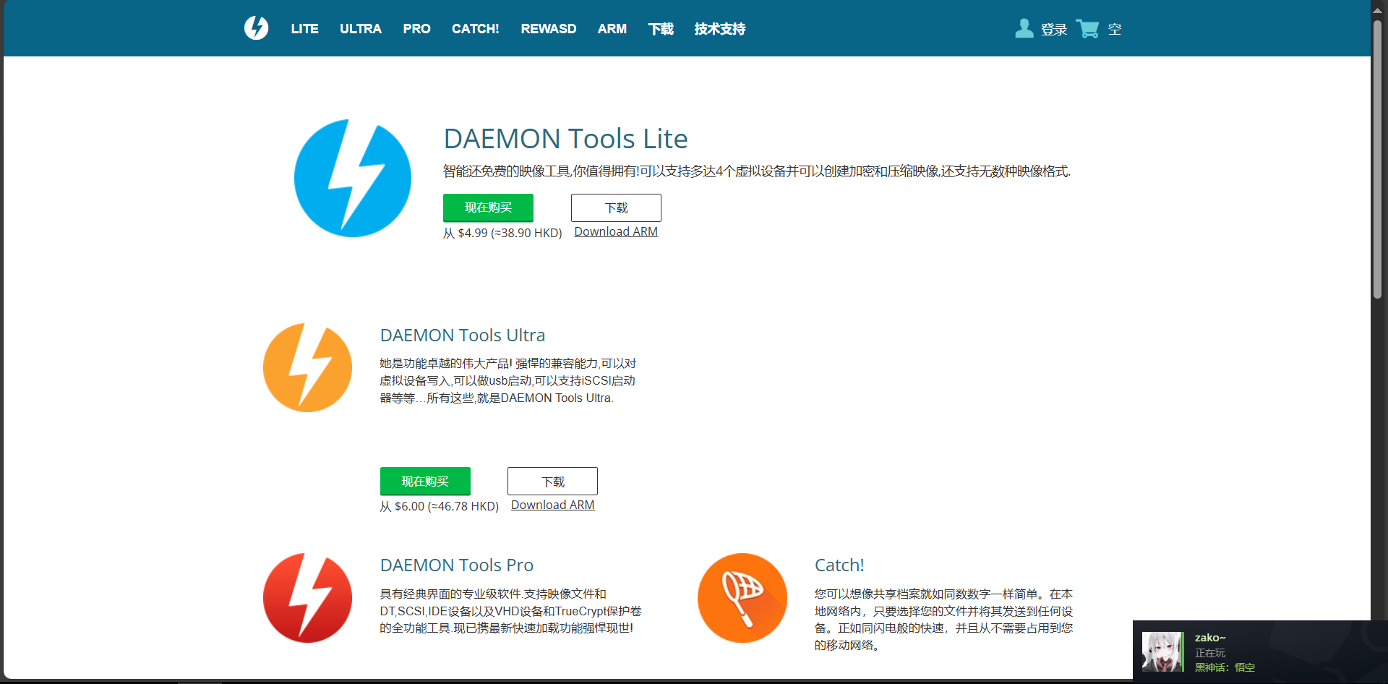1388x684 pixels.
Task: Click Download ARM link under Lite
Action: click(x=616, y=231)
